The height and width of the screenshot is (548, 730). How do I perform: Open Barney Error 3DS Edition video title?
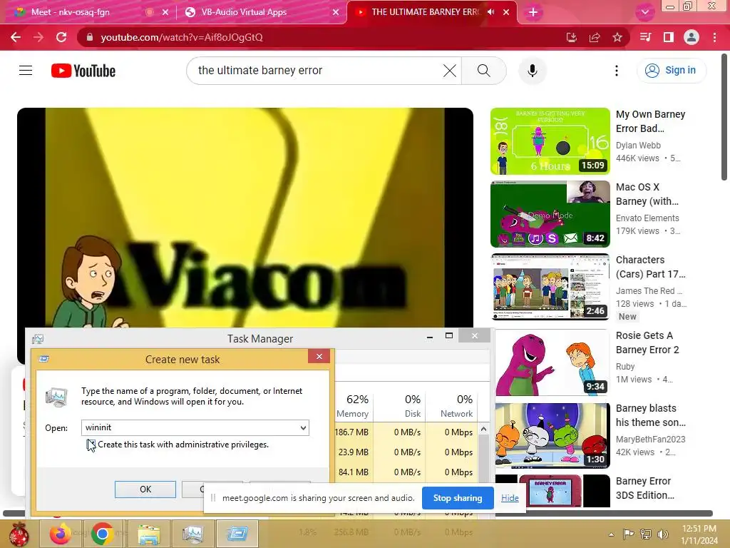644,488
